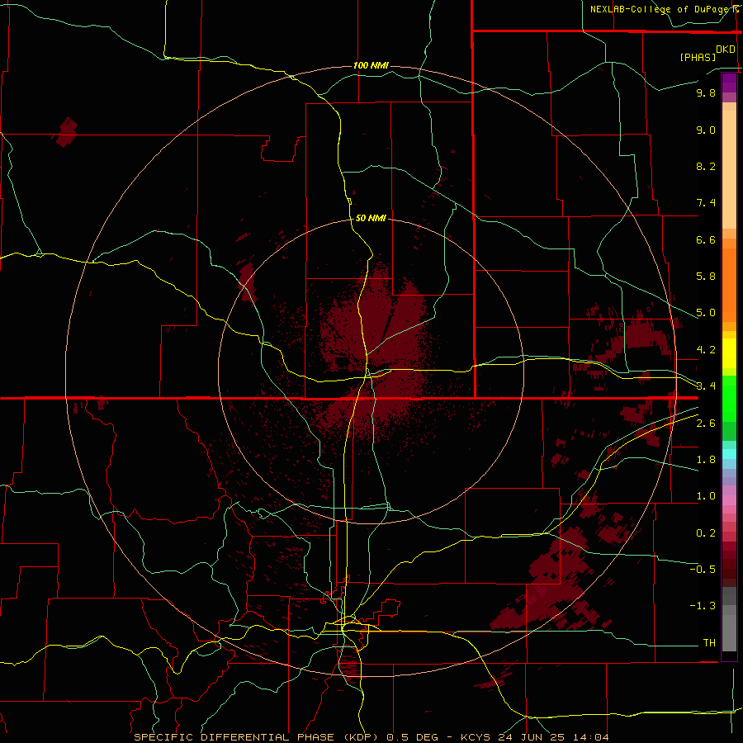Select the 3.4 scale value
Screen dimensions: 743x743
706,386
